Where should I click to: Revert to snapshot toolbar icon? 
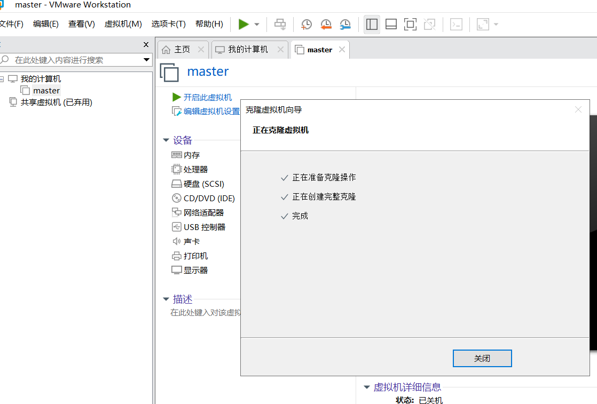point(326,25)
